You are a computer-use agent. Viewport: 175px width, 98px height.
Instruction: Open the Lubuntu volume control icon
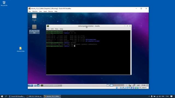pos(138,85)
